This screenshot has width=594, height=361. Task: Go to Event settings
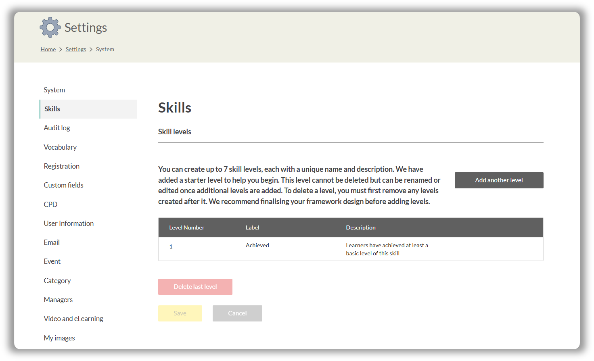coord(52,261)
